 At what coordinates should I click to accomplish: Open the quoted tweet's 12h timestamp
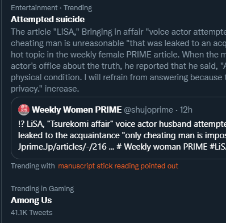click(186, 110)
